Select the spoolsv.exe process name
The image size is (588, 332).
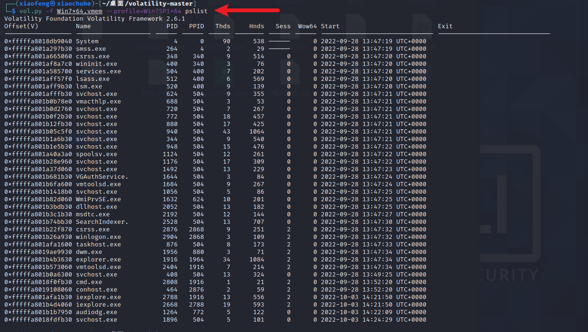[x=97, y=154]
